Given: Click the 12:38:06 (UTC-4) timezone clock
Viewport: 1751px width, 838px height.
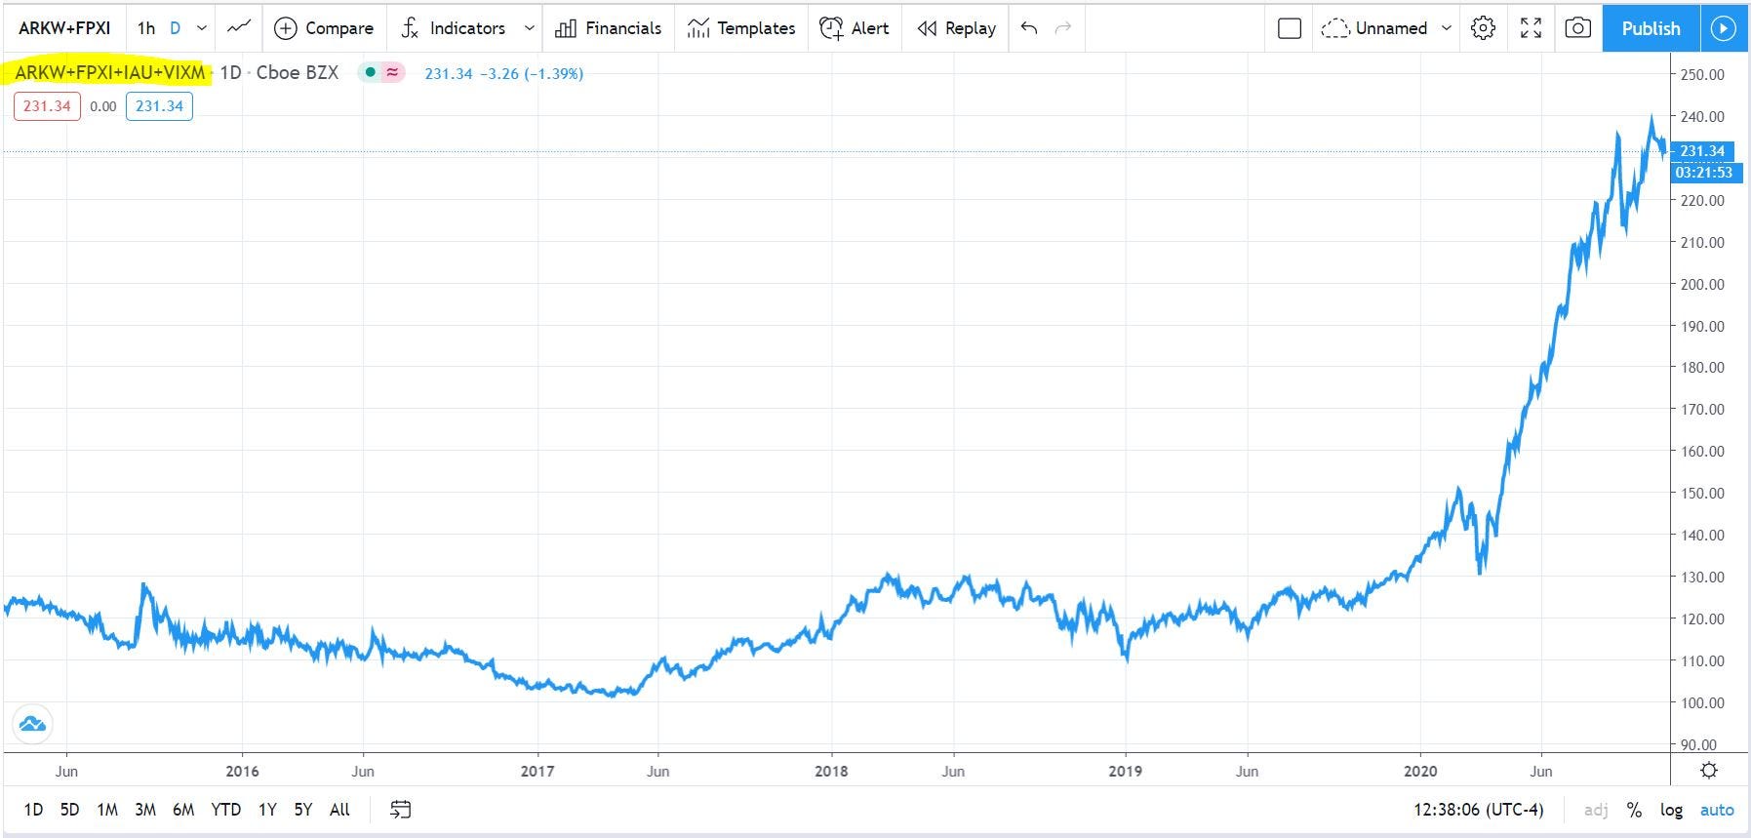Looking at the screenshot, I should (1479, 810).
